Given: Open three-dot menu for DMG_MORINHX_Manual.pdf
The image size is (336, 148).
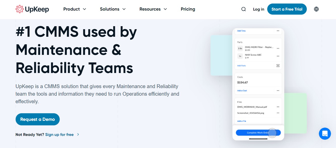Looking at the screenshot, I should [278, 107].
